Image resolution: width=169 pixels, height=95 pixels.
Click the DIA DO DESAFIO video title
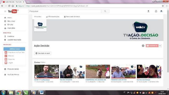click(x=66, y=80)
